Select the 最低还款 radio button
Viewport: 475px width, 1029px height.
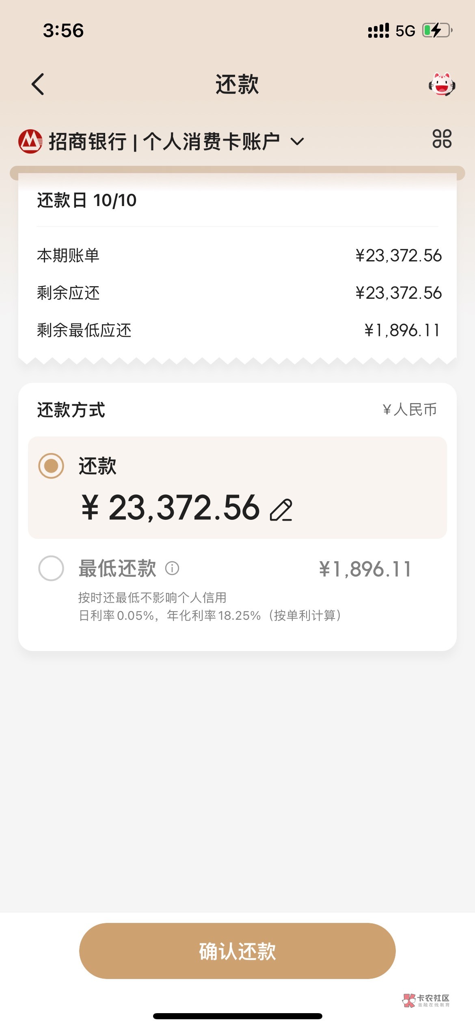pos(51,568)
